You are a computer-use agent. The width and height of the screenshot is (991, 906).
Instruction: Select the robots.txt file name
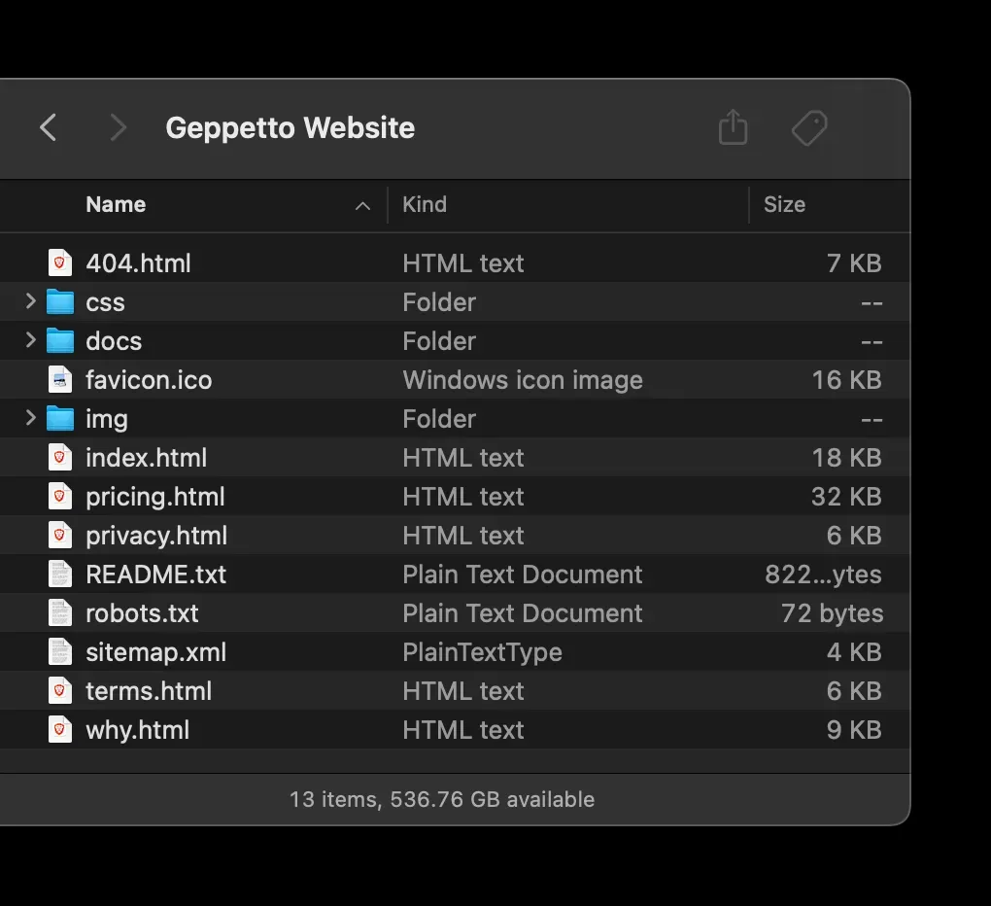142,613
